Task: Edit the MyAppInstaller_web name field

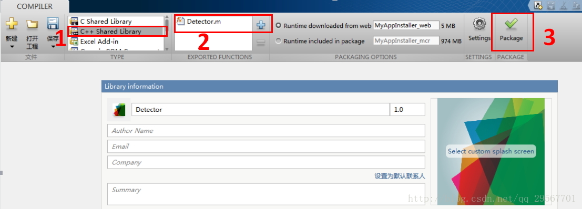Action: click(x=406, y=26)
